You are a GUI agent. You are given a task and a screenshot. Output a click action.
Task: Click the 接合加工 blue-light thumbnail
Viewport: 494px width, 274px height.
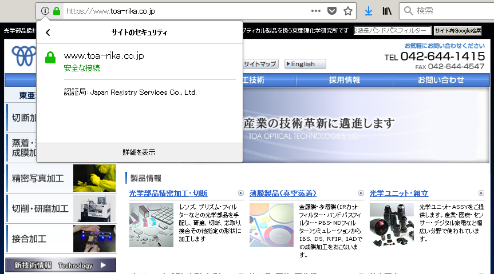[94, 239]
